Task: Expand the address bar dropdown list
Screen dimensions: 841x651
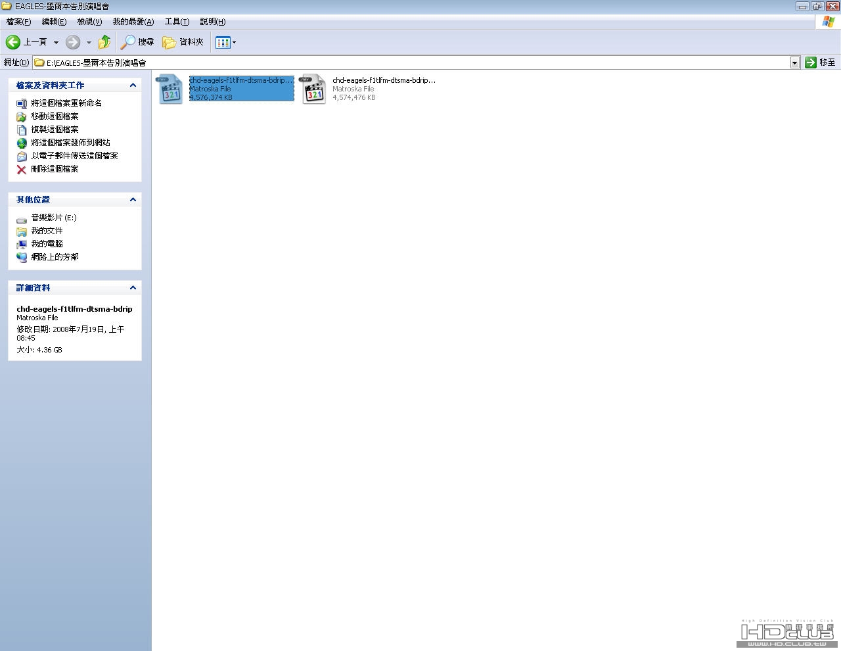Action: point(795,62)
